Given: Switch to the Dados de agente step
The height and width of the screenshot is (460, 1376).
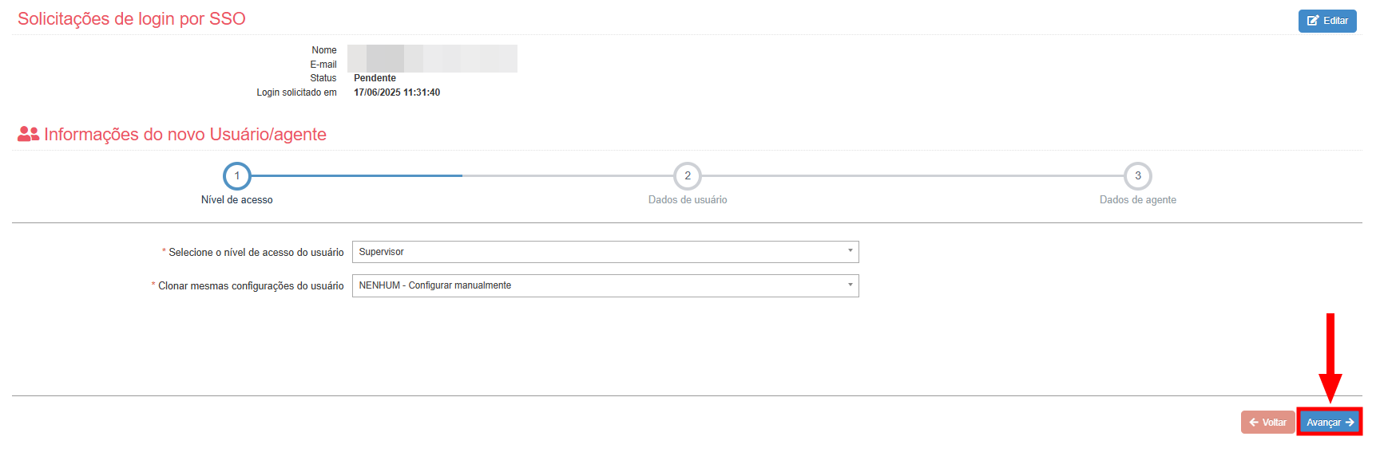Looking at the screenshot, I should coord(1137,200).
